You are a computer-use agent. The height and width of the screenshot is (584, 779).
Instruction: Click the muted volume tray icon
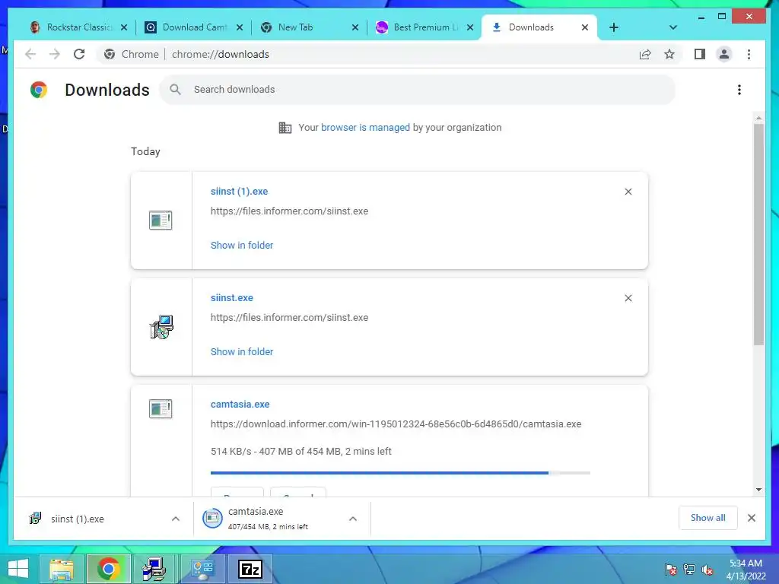(707, 570)
